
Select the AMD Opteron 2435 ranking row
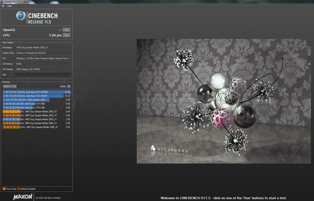[x=37, y=100]
